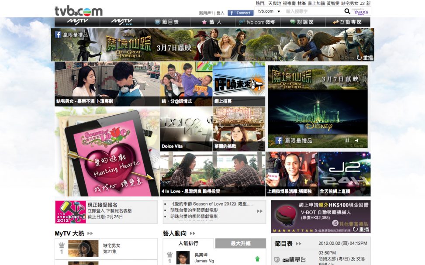Image resolution: width=425 pixels, height=265 pixels.
Task: Click the play icon on 缺宅男女 第21集 thumbnail
Action: tap(83, 248)
